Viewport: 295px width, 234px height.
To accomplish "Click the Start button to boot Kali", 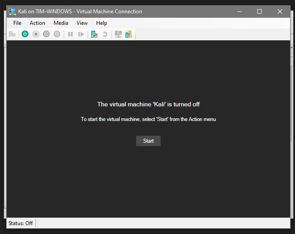I will coord(148,141).
